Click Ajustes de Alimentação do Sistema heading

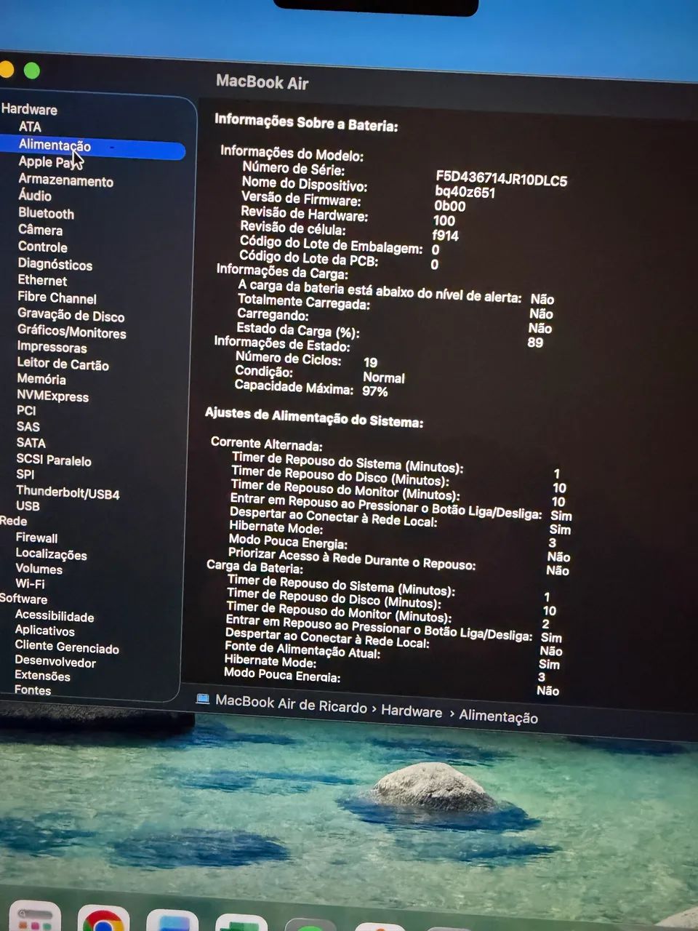314,417
